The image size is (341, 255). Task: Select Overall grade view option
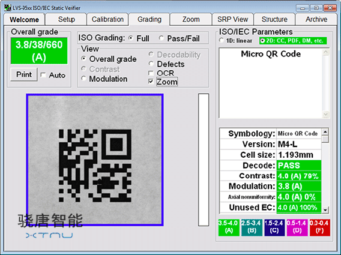83,59
